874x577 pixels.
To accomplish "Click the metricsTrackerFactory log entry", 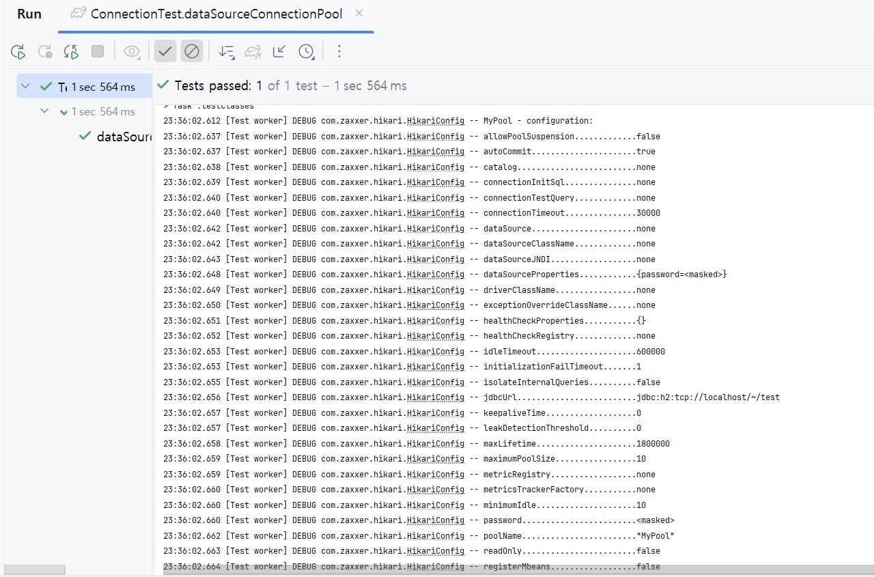I will [x=569, y=490].
